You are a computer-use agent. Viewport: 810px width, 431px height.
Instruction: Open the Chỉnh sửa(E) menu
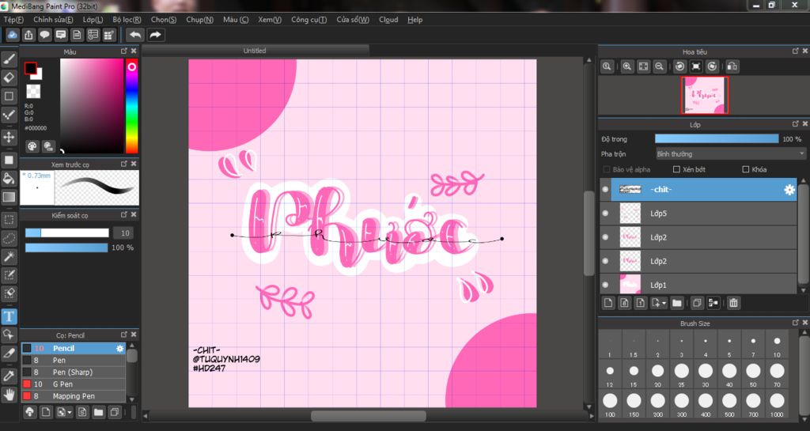[53, 20]
